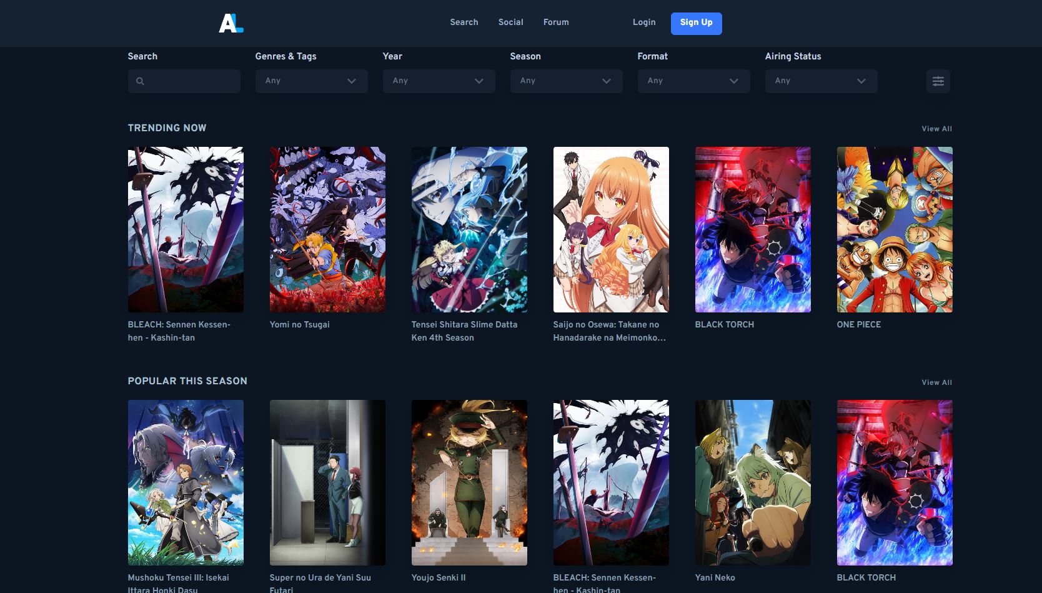Expand the Airing Status dropdown chevron
Screen dimensions: 1042x593
(861, 81)
